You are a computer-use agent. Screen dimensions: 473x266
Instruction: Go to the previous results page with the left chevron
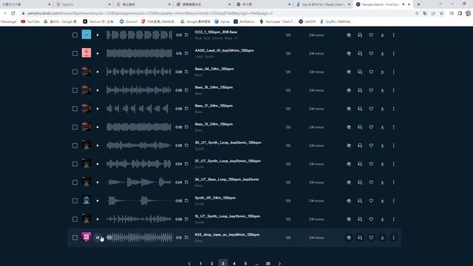point(189,263)
